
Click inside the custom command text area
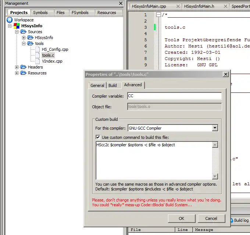coord(154,161)
